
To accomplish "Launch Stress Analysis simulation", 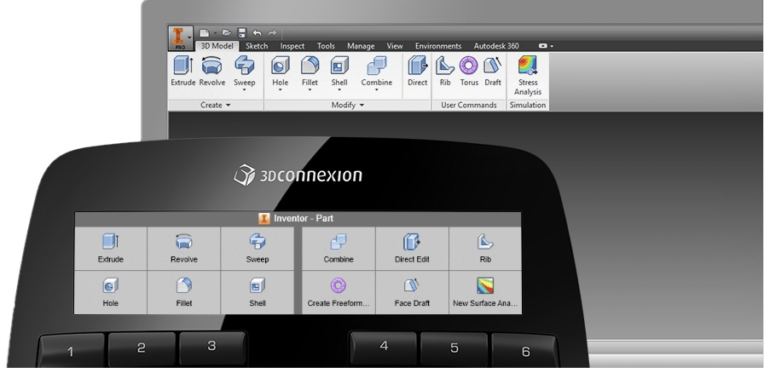I will pyautogui.click(x=528, y=75).
